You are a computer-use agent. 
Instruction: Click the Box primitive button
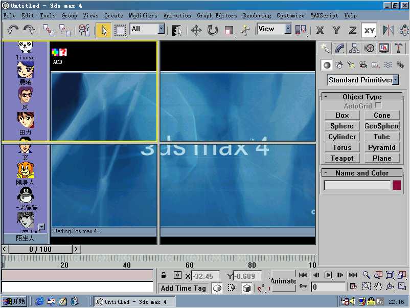342,115
